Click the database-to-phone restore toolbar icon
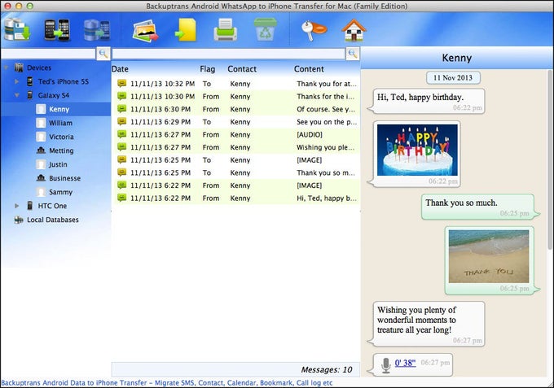Screen dimensions: 554x388 [x=97, y=30]
